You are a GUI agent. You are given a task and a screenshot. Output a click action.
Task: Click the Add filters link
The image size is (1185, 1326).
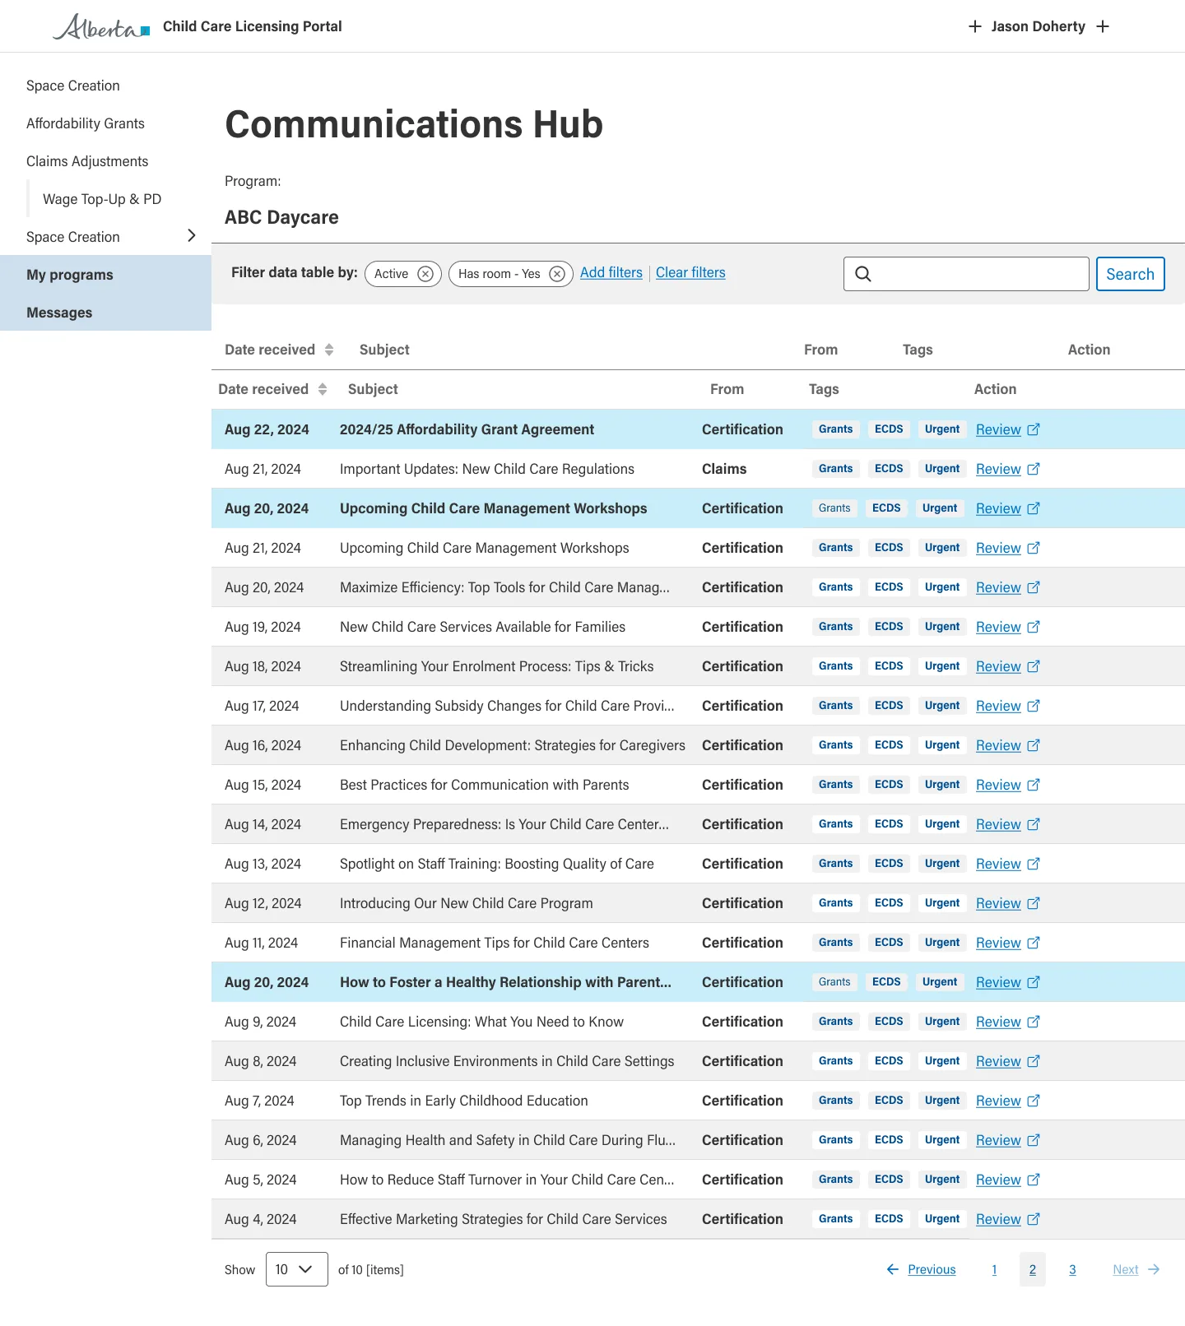pyautogui.click(x=611, y=272)
